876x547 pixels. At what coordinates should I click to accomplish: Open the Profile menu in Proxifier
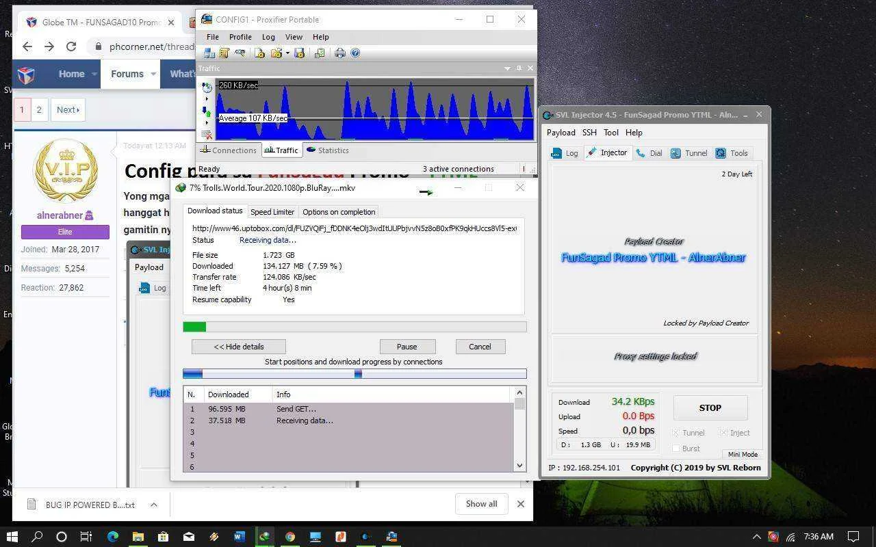240,37
